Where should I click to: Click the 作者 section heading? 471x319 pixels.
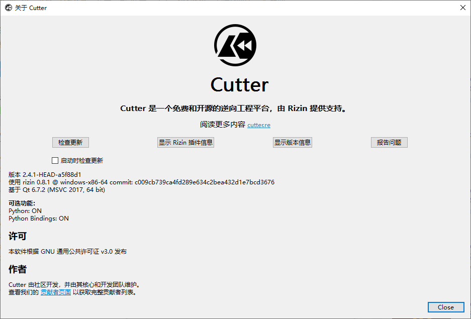[18, 269]
